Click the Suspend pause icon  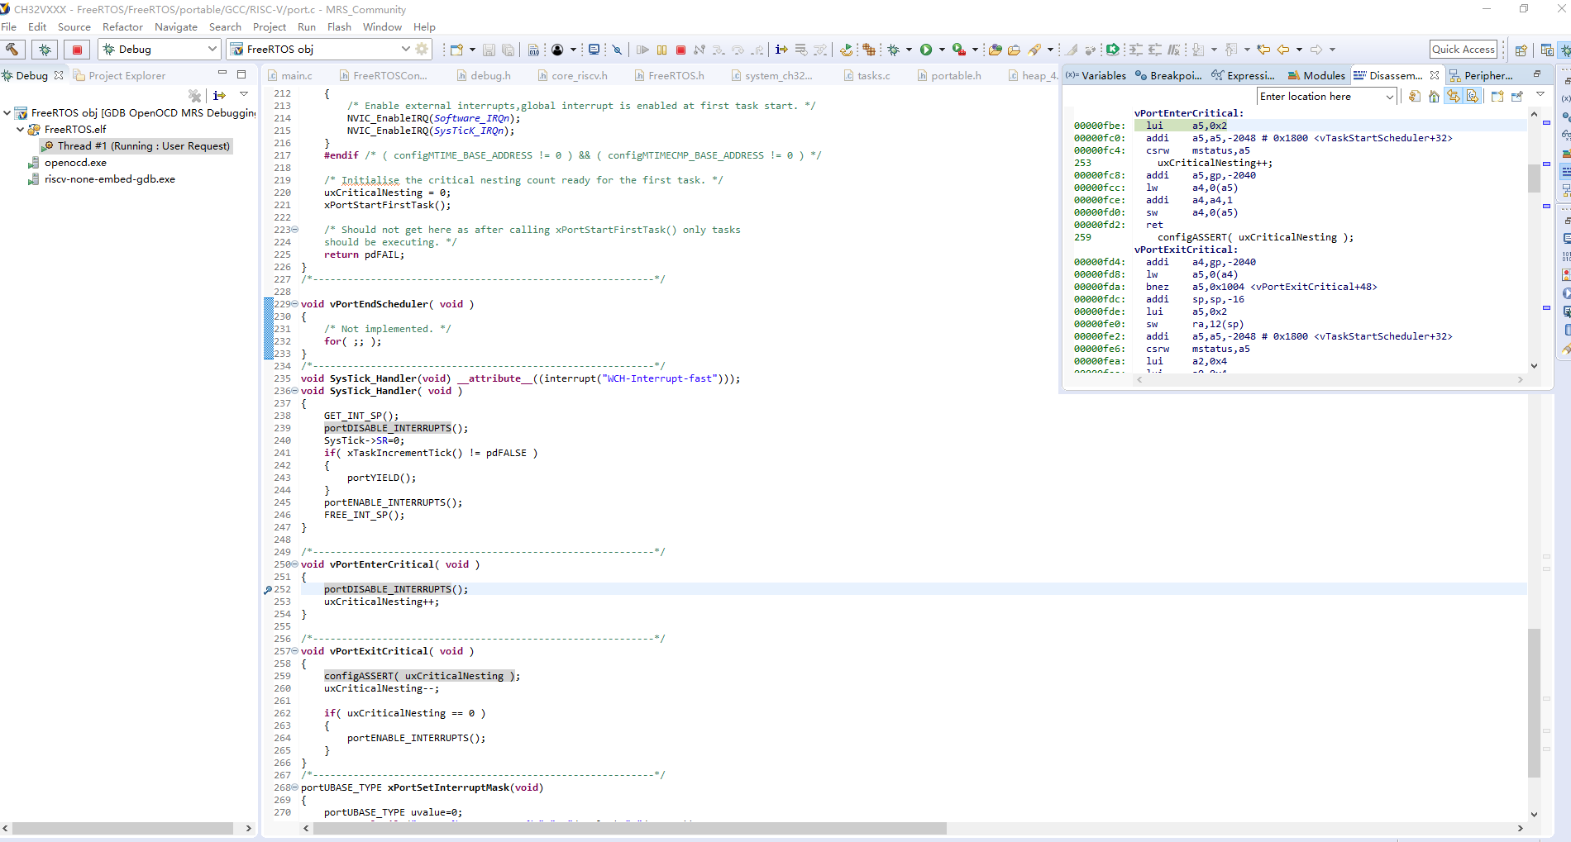(x=661, y=50)
